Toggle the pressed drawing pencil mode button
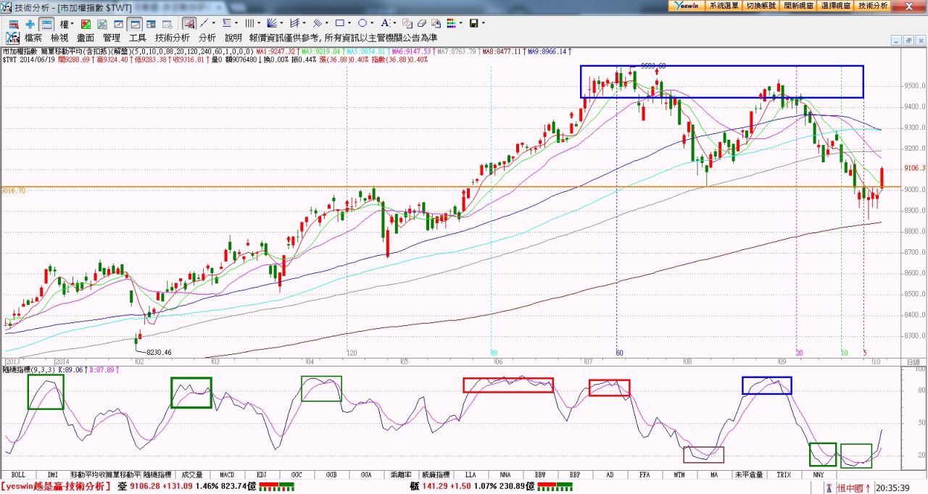This screenshot has height=494, width=928. pyautogui.click(x=188, y=23)
